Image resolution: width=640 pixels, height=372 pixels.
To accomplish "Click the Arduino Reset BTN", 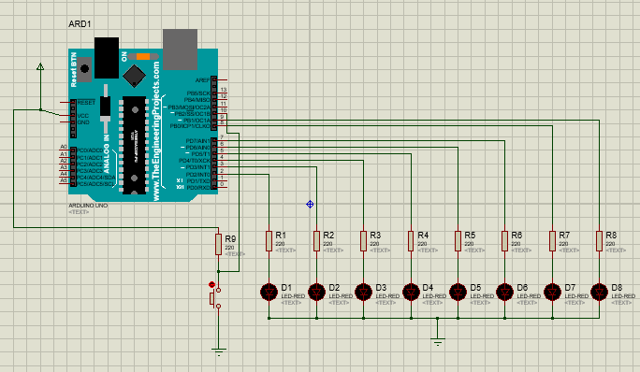I will (84, 69).
